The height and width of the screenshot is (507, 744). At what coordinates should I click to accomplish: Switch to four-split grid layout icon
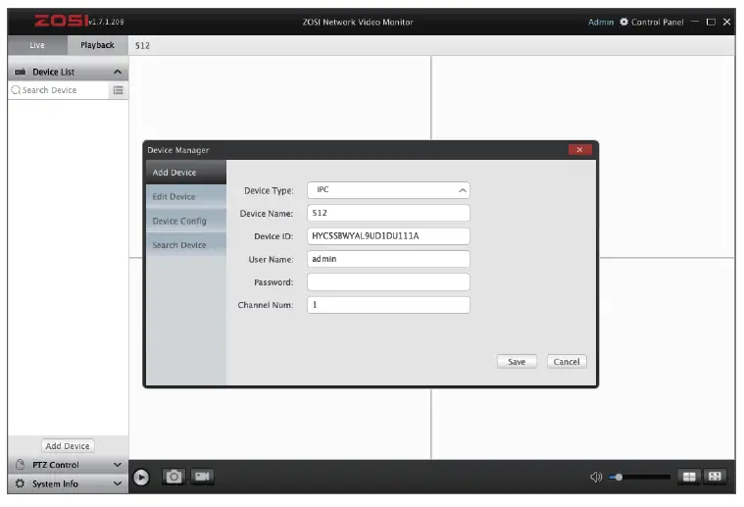click(x=689, y=477)
